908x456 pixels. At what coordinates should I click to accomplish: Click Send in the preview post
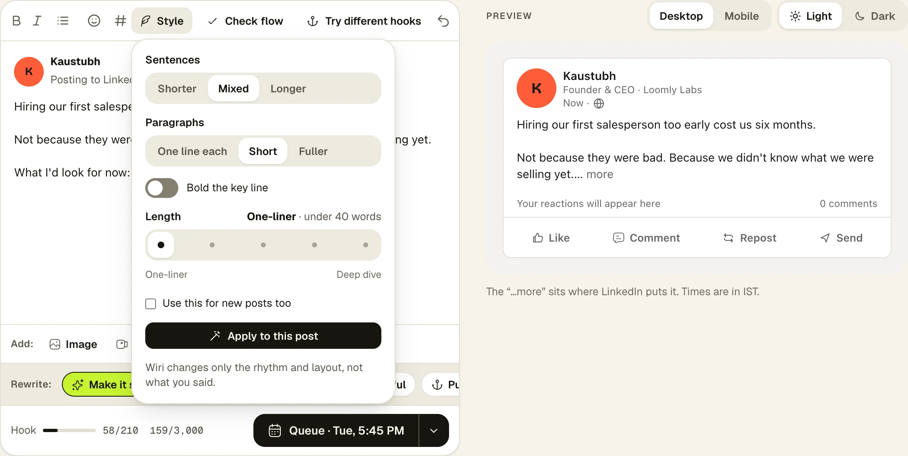[841, 238]
